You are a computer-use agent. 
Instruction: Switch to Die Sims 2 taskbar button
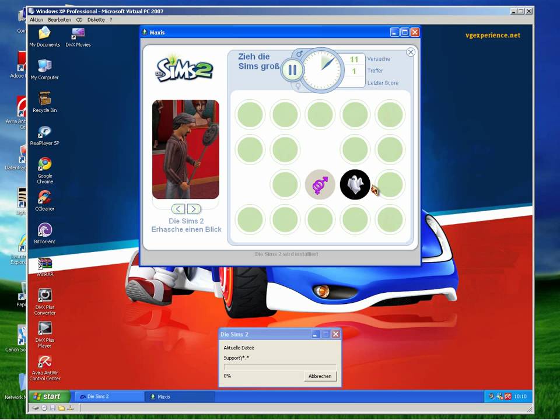pyautogui.click(x=108, y=397)
